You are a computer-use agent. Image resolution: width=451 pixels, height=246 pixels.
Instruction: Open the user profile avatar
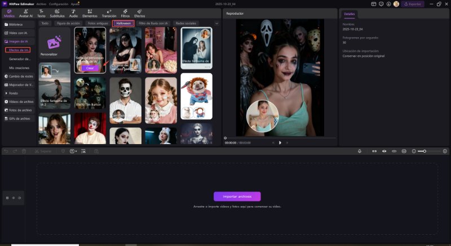396,4
